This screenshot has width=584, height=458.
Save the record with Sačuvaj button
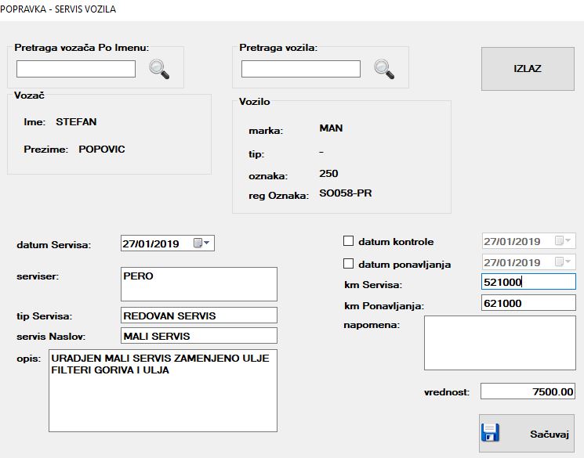[527, 434]
